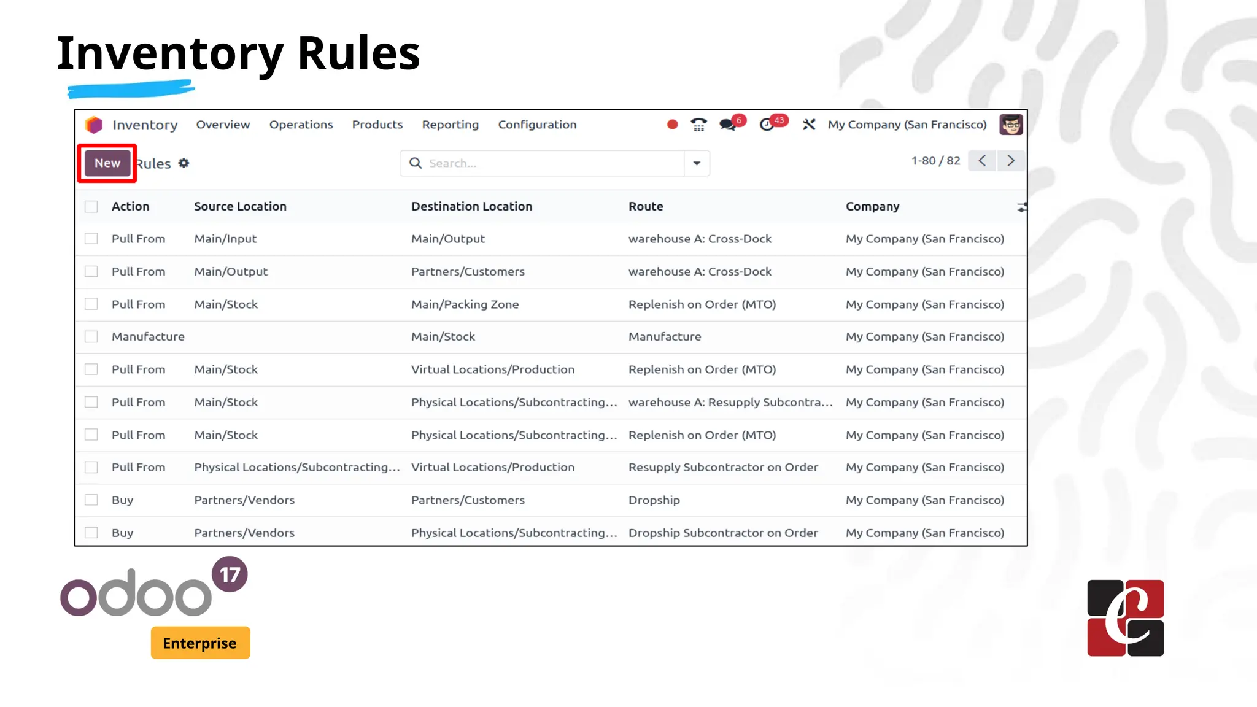
Task: Click the Rules gear settings icon
Action: tap(184, 163)
